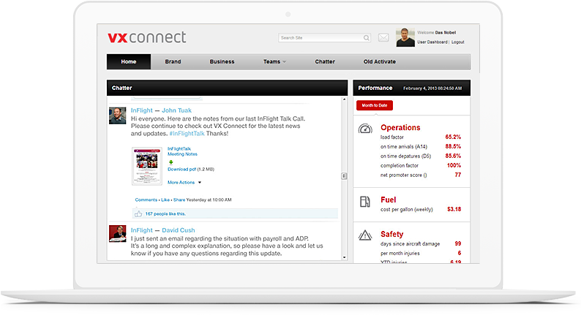This screenshot has height=315, width=581.
Task: Click the search magnifier icon
Action: 366,38
